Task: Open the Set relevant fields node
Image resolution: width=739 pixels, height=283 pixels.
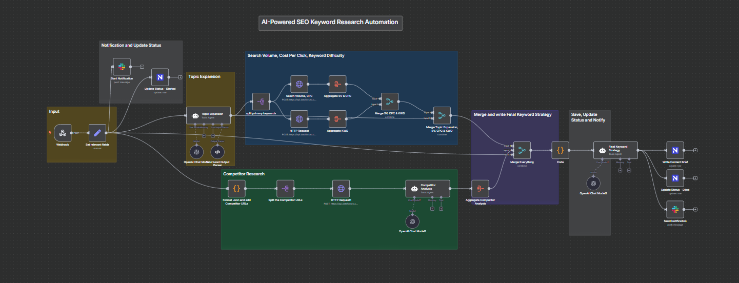Action: click(x=97, y=133)
